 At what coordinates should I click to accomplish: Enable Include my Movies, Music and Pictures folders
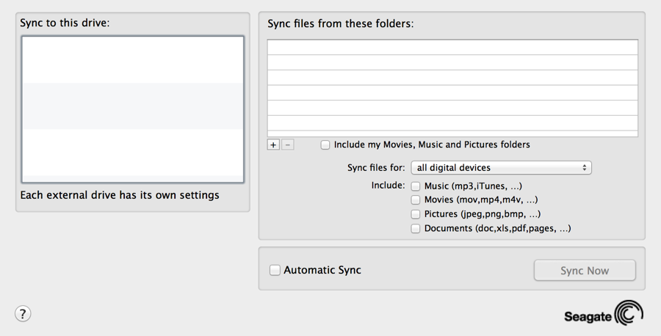pos(325,145)
